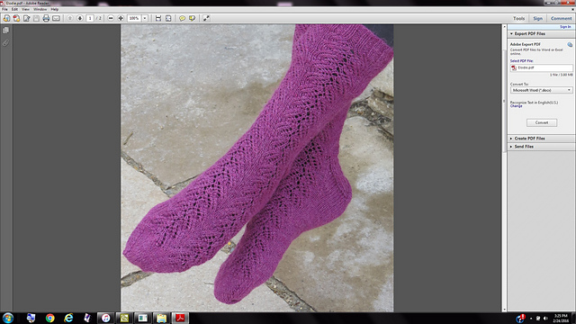Open the attachments paperclip panel icon

[x=6, y=43]
